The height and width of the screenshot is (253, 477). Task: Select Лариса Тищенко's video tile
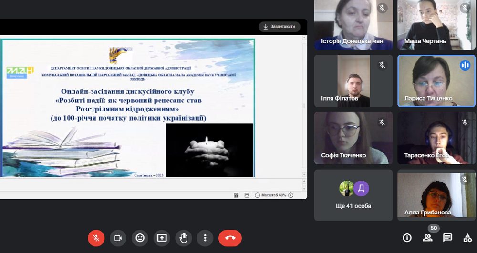pos(436,81)
